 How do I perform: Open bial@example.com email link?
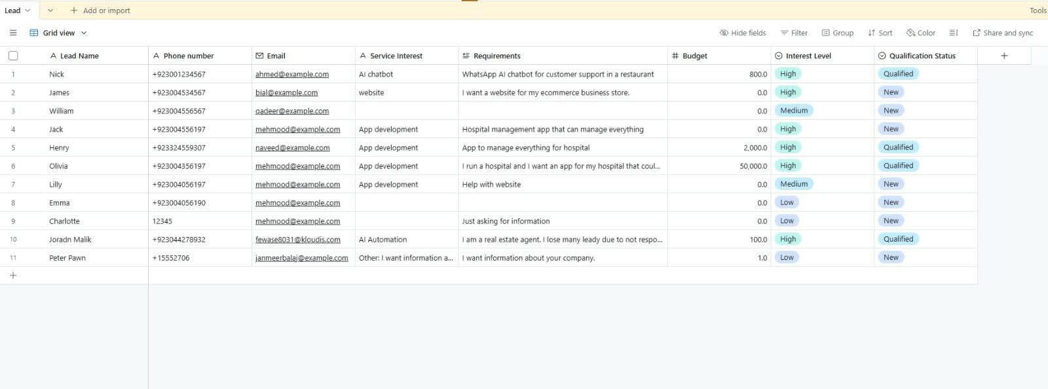[x=286, y=92]
